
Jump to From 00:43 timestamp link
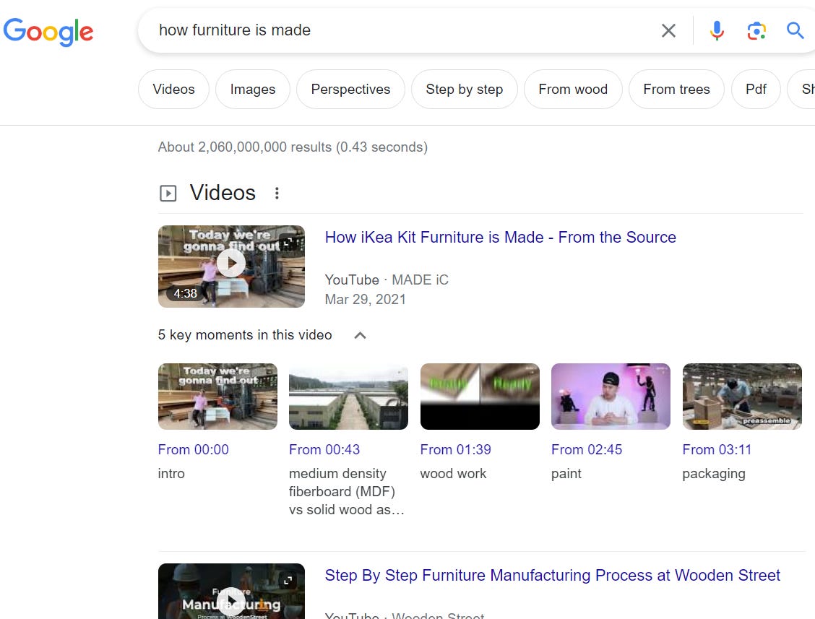(x=324, y=449)
